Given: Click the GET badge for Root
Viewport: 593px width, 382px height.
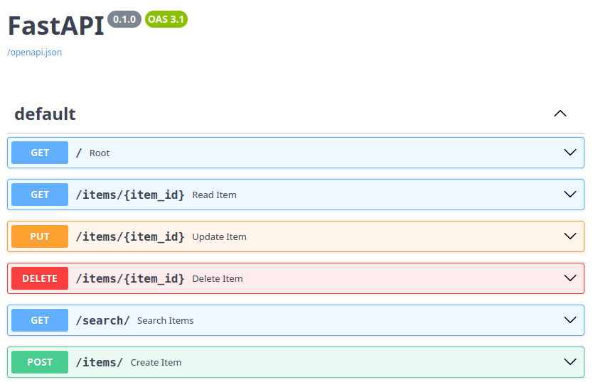Looking at the screenshot, I should tap(40, 153).
